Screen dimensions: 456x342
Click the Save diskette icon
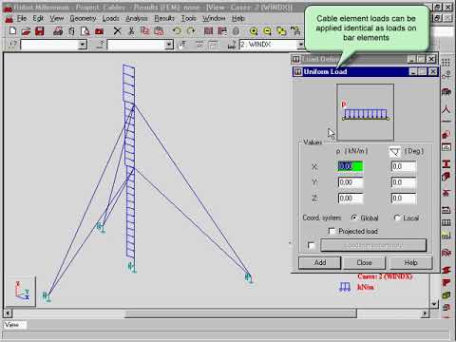(x=40, y=30)
